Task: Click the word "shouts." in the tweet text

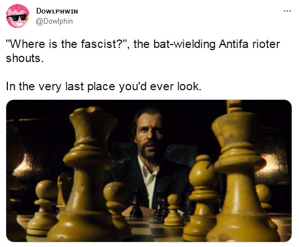Action: tap(25, 58)
